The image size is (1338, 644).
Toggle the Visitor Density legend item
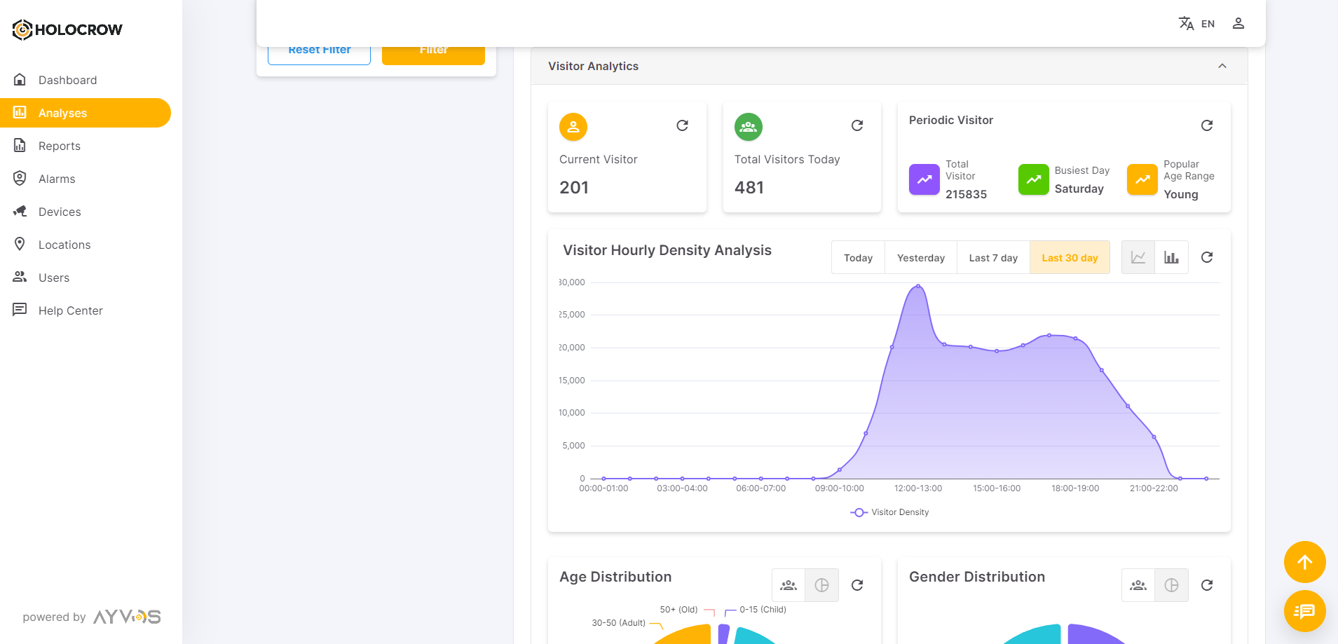[x=889, y=512]
